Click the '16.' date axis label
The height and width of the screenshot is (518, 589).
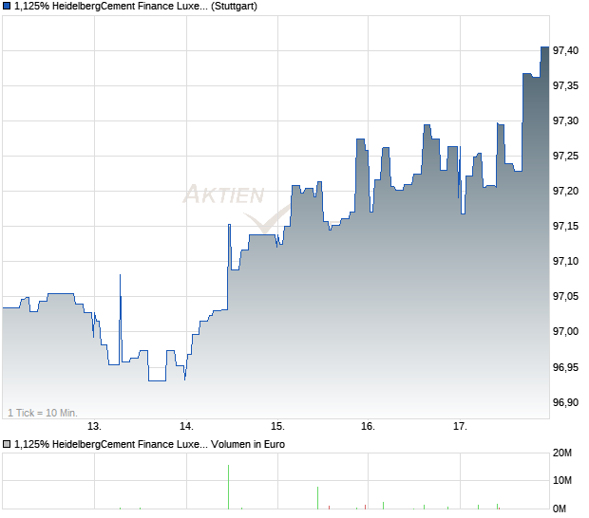coord(369,427)
